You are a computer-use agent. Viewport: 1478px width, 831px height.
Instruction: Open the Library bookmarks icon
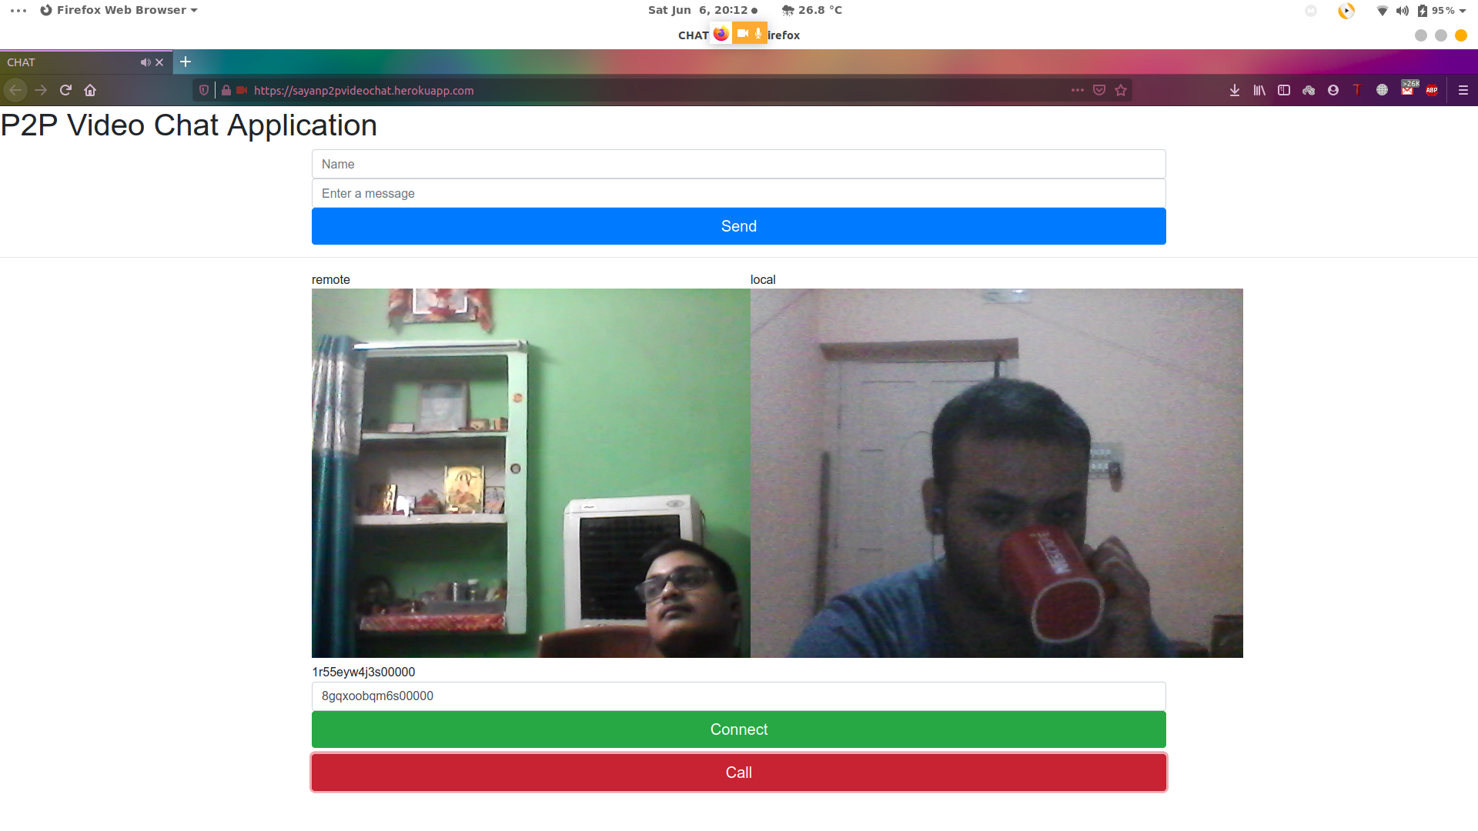tap(1259, 90)
